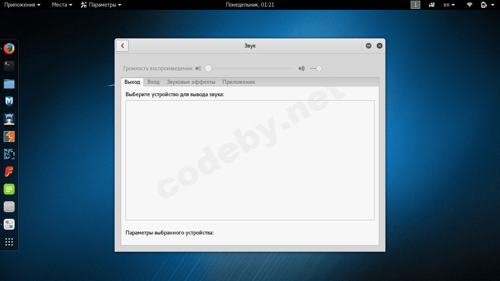Screen dimensions: 500x281
Task: Click the Звук window title
Action: pyautogui.click(x=250, y=46)
